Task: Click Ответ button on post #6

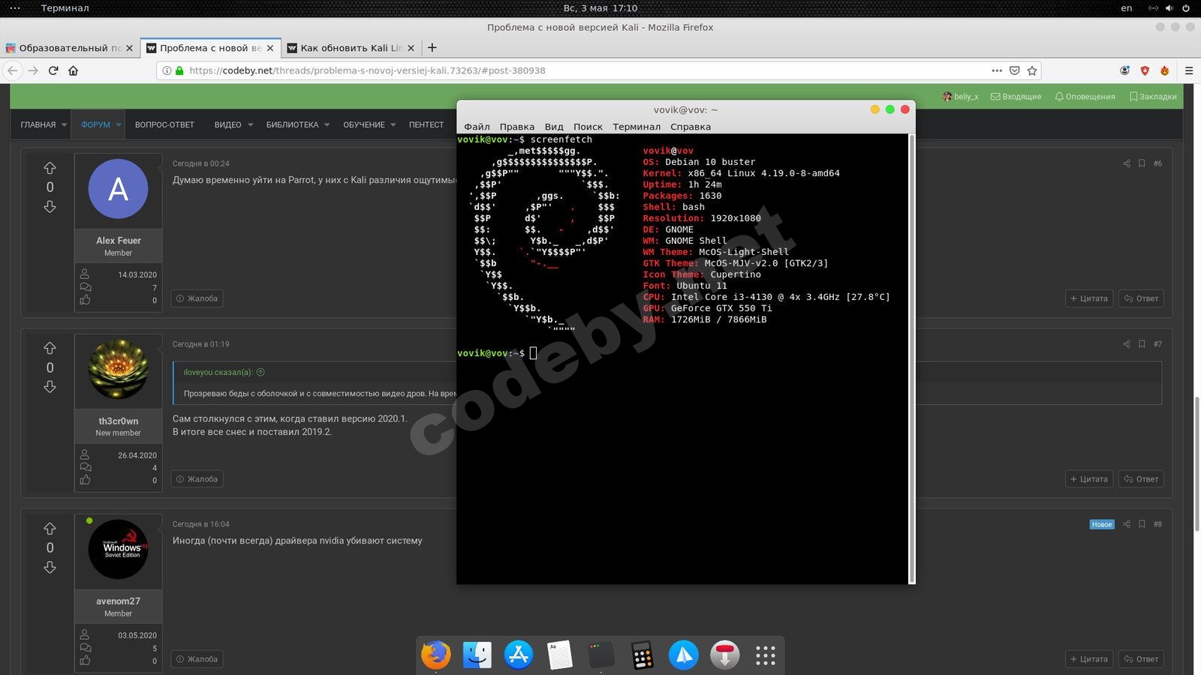Action: click(x=1141, y=298)
